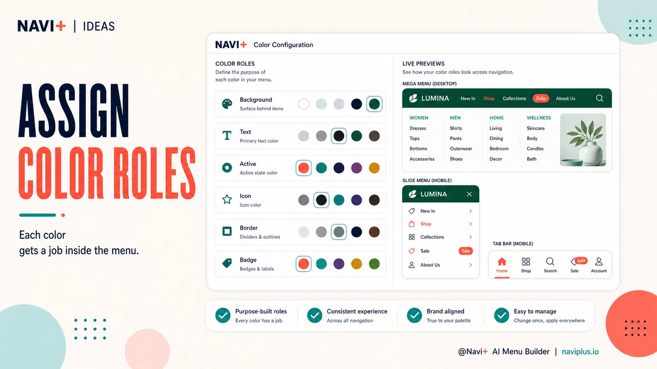The image size is (657, 369).
Task: Tap the Search icon in tab bar
Action: click(x=550, y=261)
